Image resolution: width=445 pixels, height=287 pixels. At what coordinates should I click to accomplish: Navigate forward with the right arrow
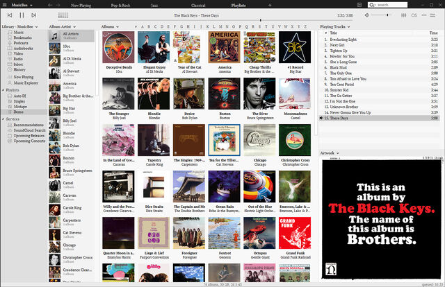[x=58, y=5]
